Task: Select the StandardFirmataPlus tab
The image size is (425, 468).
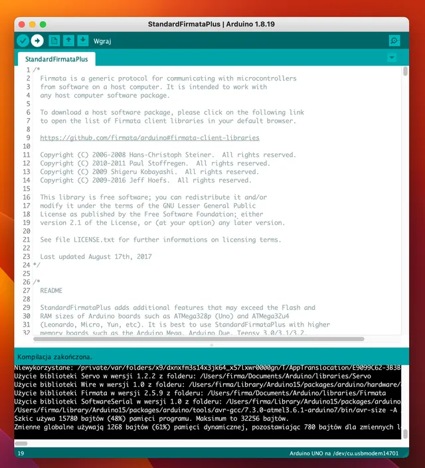Action: pyautogui.click(x=56, y=59)
